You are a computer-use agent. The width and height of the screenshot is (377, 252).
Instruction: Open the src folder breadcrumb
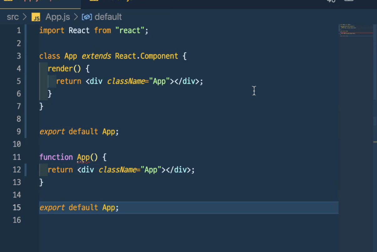coord(13,17)
